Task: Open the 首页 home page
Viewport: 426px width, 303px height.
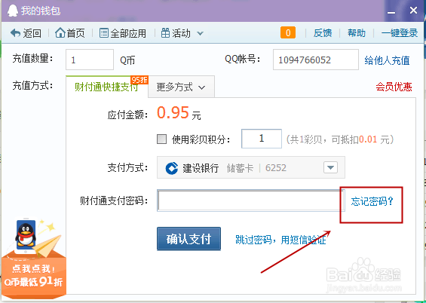Action: point(70,33)
